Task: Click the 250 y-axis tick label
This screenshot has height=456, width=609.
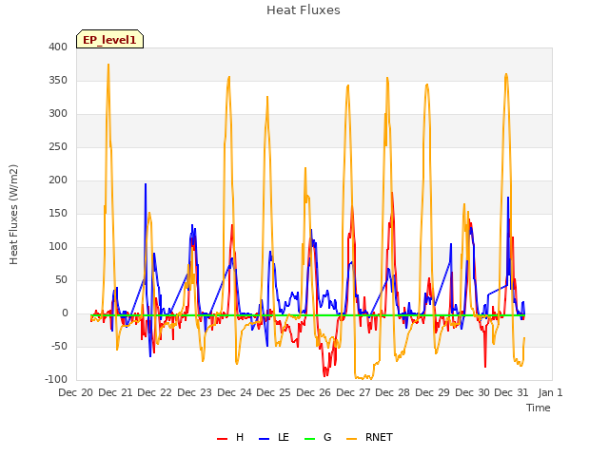Action: [x=58, y=147]
